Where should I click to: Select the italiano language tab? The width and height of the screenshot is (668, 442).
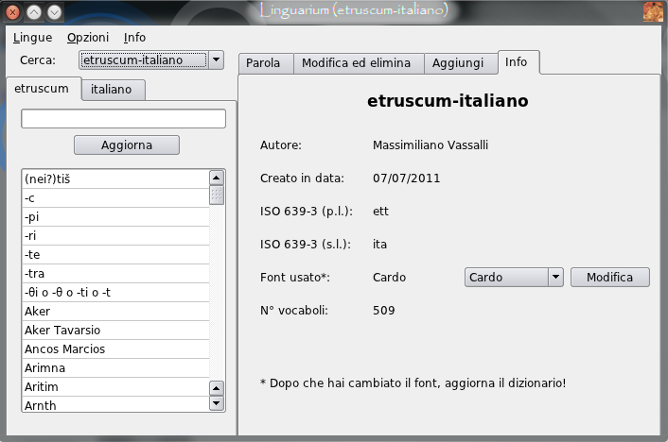[114, 90]
